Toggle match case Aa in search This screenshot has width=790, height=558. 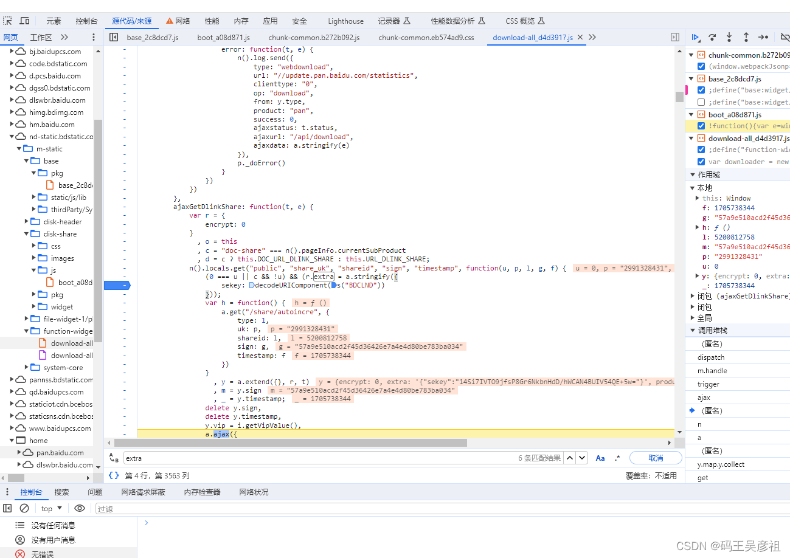[x=600, y=458]
